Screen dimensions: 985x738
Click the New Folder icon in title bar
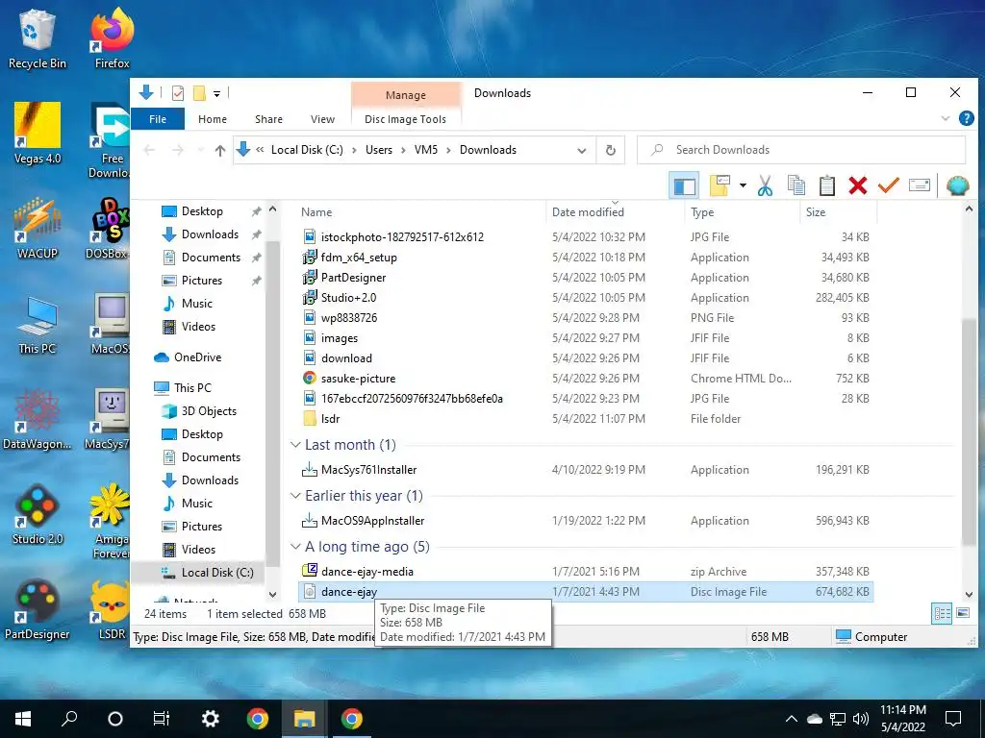click(x=199, y=93)
